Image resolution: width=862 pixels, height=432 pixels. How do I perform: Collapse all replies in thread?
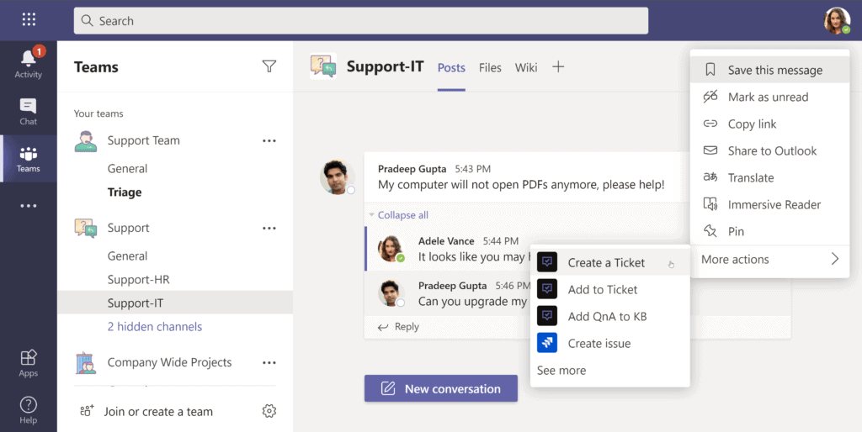click(402, 215)
